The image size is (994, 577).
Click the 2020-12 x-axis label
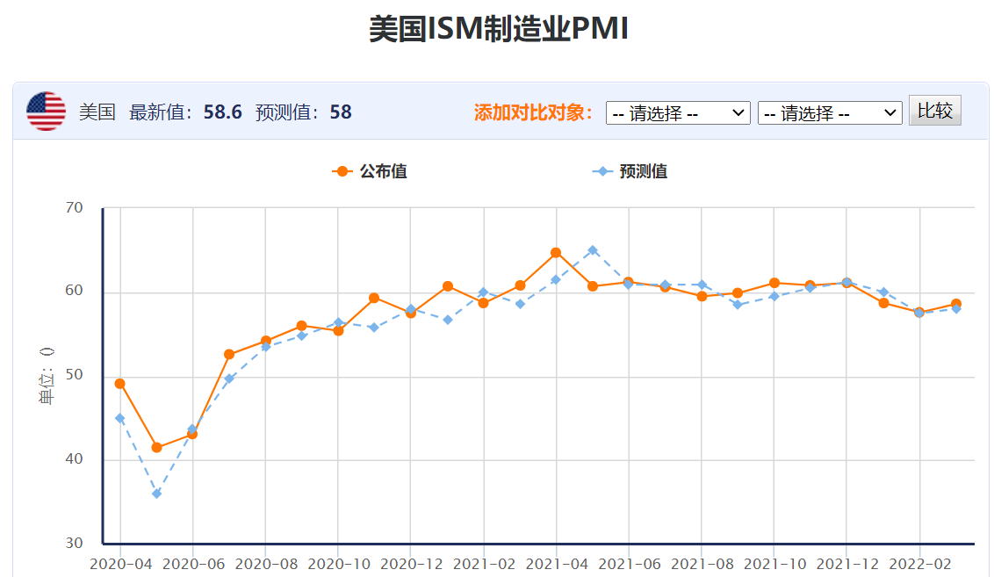coord(411,563)
